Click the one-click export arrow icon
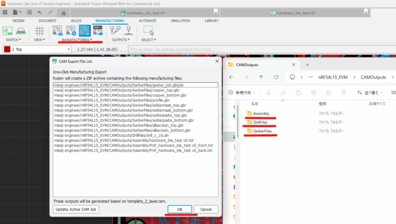This screenshot has height=224, width=396. tap(98, 30)
